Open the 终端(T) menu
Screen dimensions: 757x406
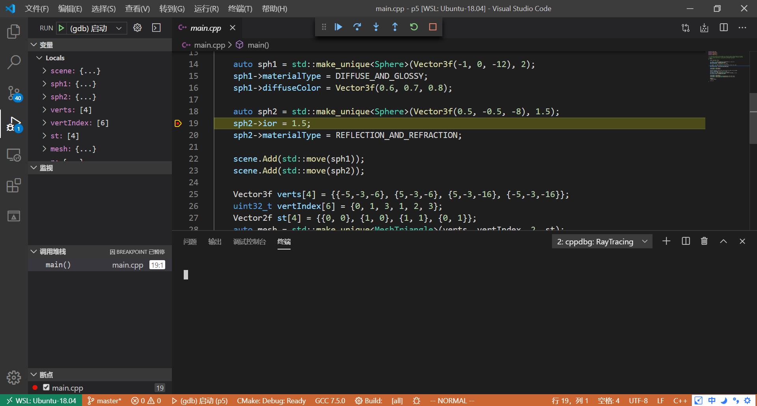pos(240,9)
